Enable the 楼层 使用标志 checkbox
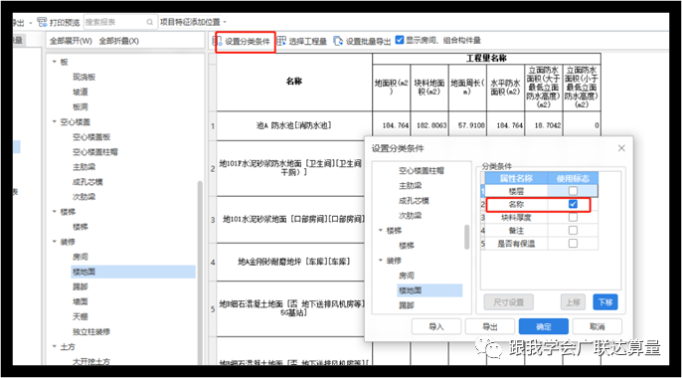Image resolution: width=682 pixels, height=378 pixels. pyautogui.click(x=573, y=191)
